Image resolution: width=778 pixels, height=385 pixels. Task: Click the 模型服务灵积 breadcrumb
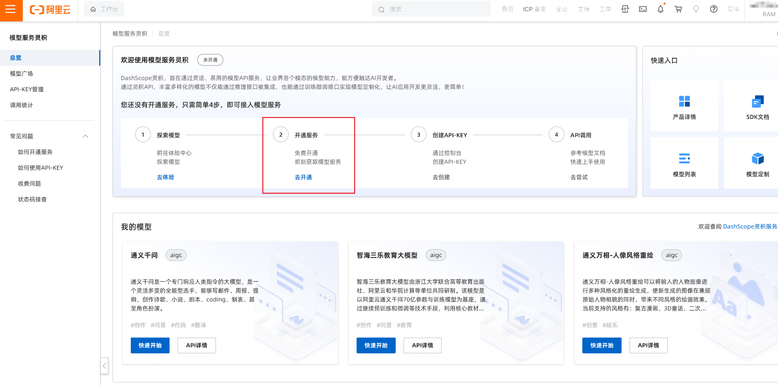tap(130, 33)
